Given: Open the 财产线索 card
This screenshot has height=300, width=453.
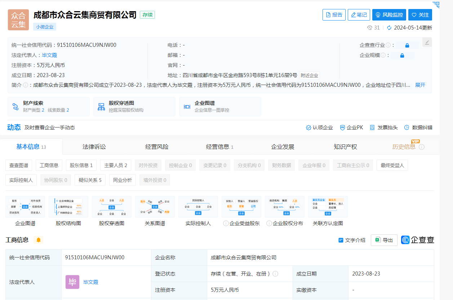Looking at the screenshot, I should 48,107.
